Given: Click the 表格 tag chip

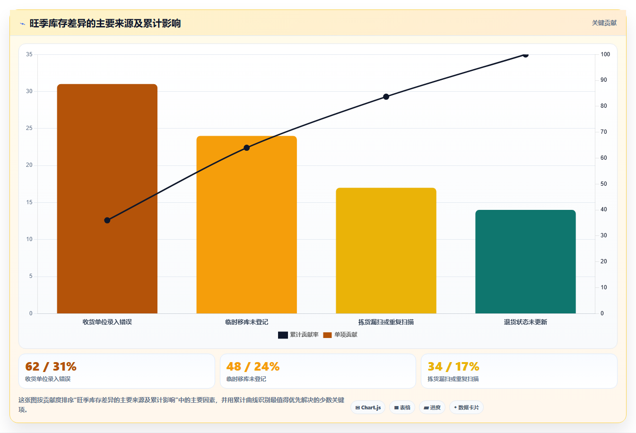Looking at the screenshot, I should pyautogui.click(x=402, y=407).
